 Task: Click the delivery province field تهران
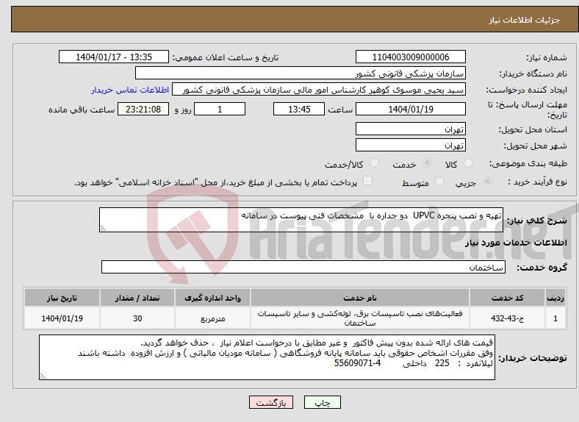[410, 129]
